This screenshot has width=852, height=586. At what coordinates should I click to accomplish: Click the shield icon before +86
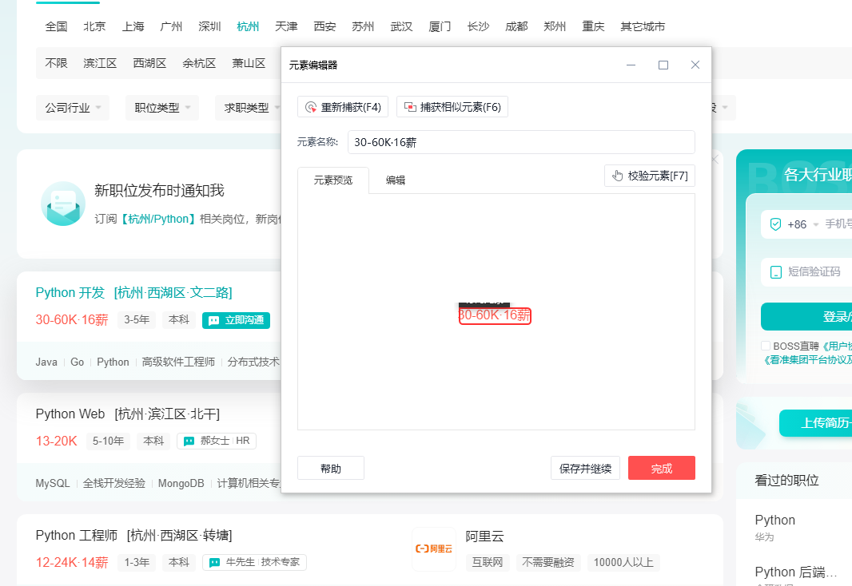(x=774, y=224)
